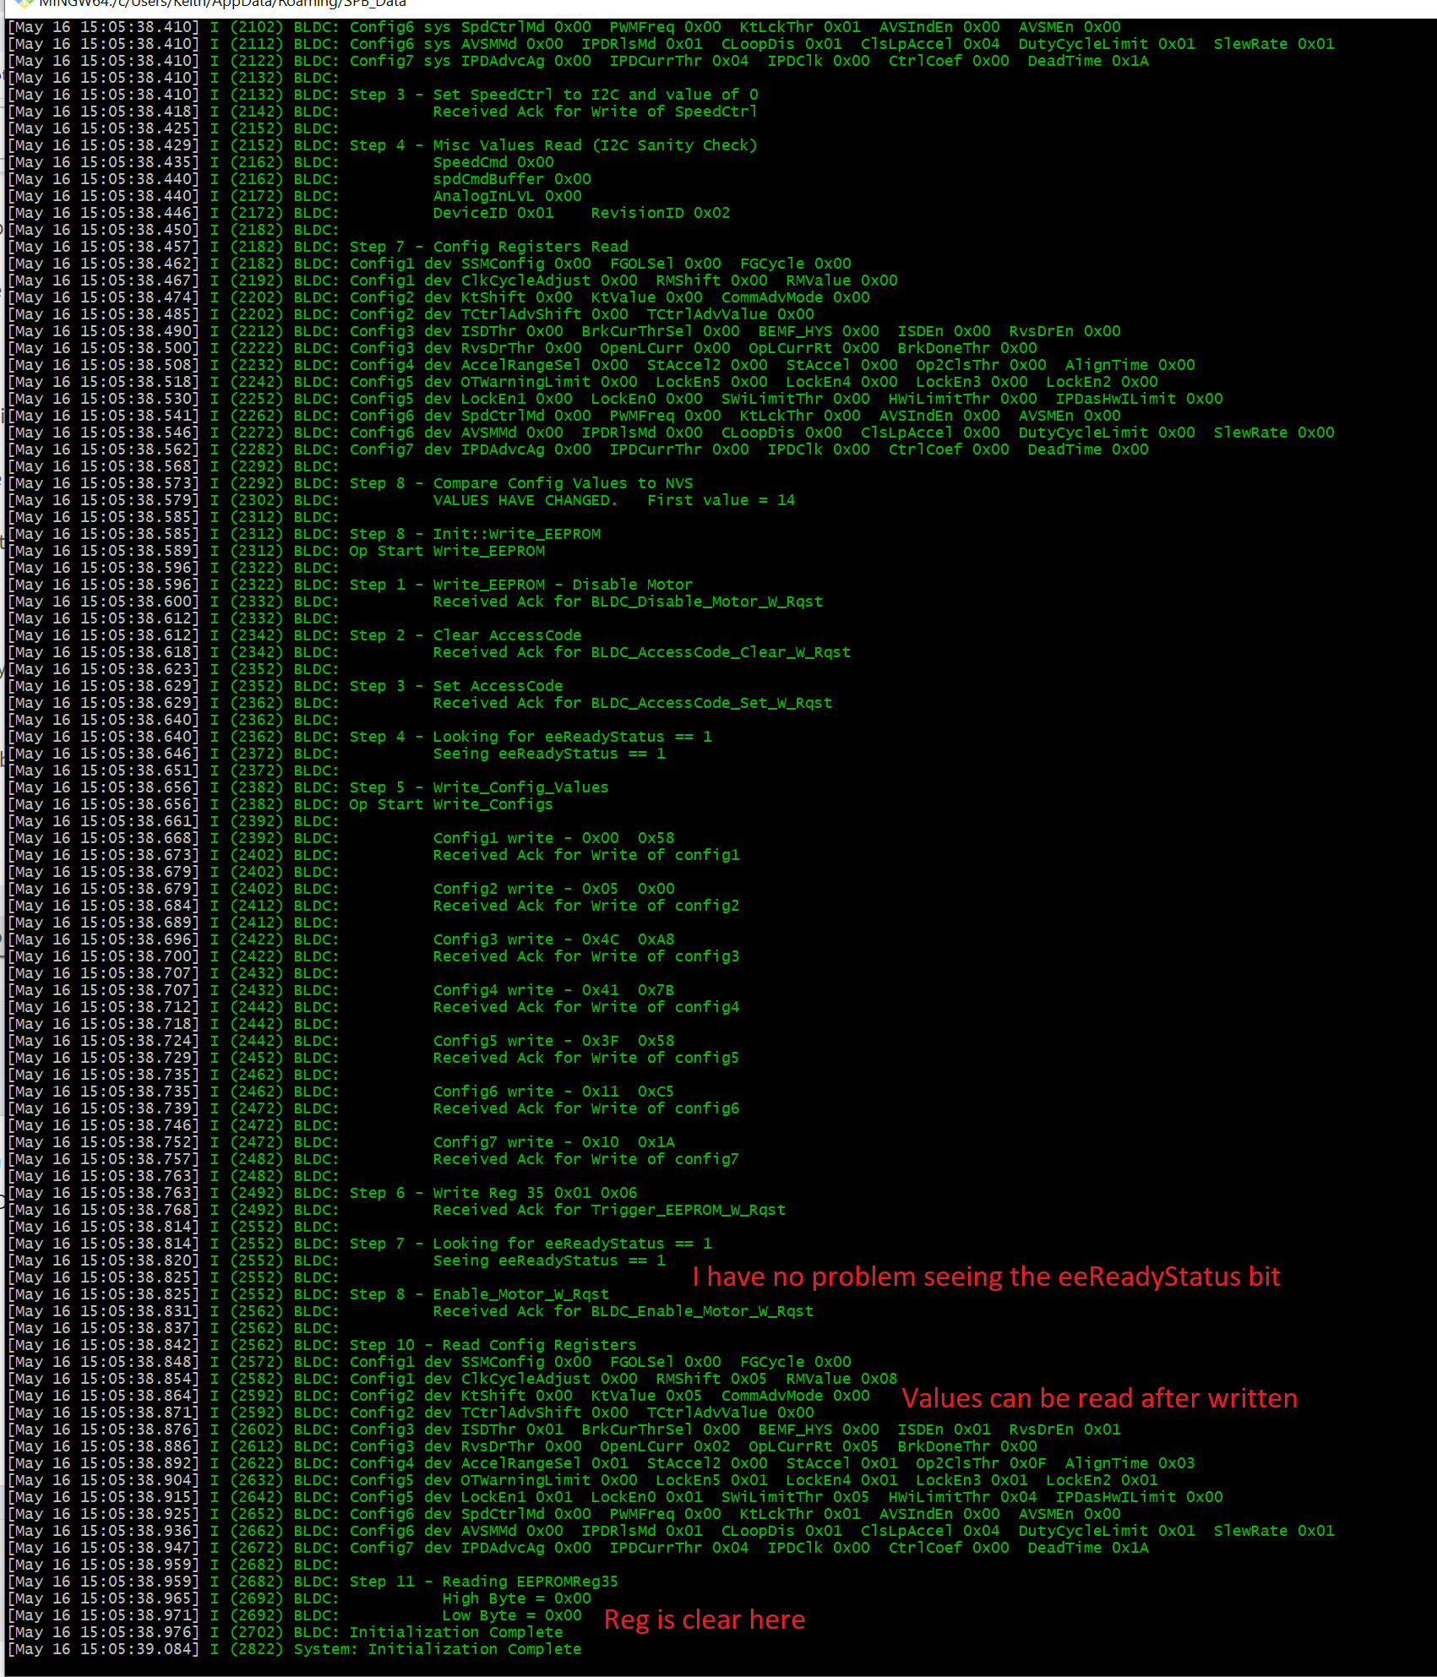Click 'Config1 write - 0x00 0x58'
The width and height of the screenshot is (1437, 1677).
553,838
